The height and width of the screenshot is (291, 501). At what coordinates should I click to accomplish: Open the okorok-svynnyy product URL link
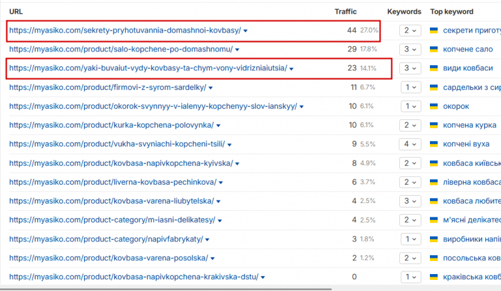click(x=153, y=106)
